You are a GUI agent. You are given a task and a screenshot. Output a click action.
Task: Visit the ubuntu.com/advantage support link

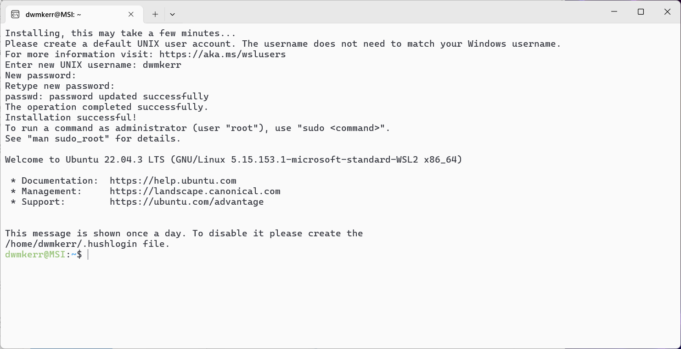pyautogui.click(x=186, y=202)
